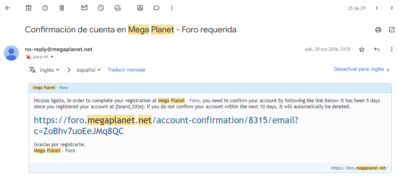Open the email in a new window
Viewport: 399px width, 183px height.
[391, 30]
